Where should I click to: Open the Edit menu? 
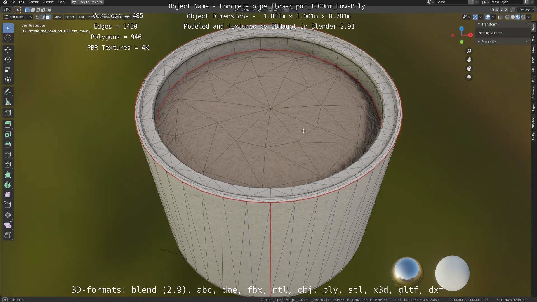[22, 2]
